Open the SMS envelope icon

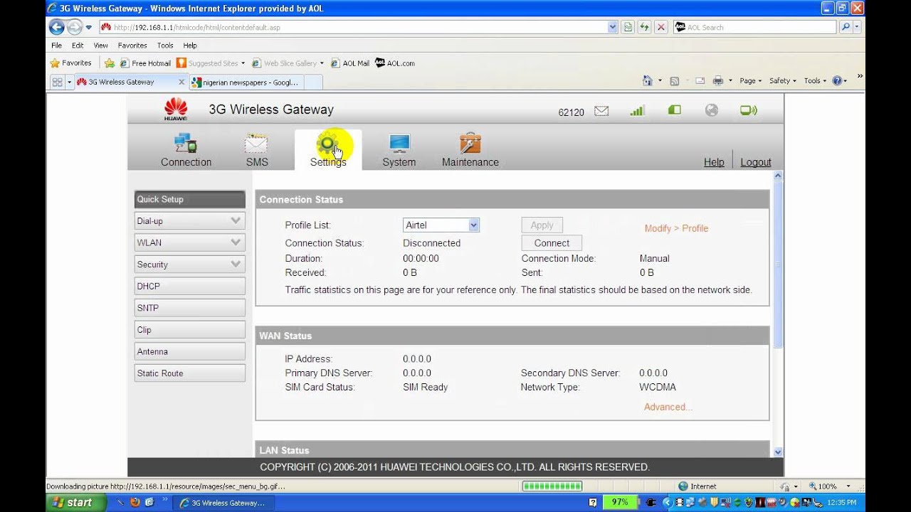pos(256,143)
